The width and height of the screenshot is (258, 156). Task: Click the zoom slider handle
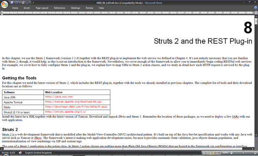click(243, 152)
